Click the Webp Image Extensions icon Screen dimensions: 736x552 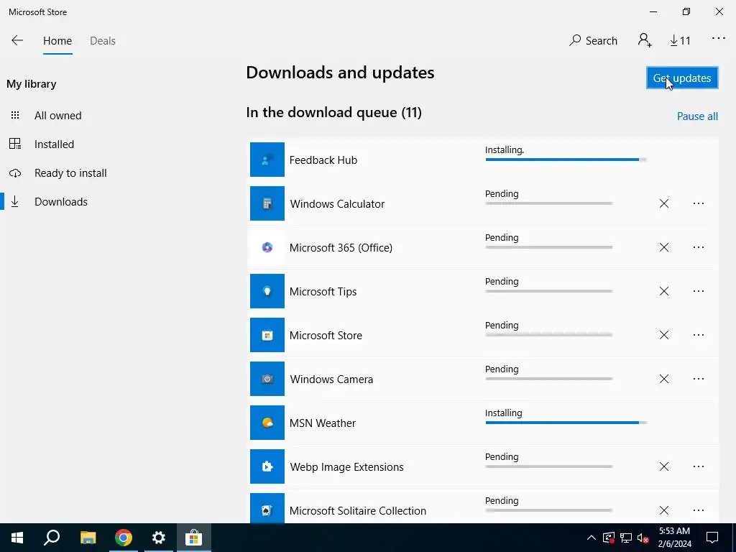[267, 466]
